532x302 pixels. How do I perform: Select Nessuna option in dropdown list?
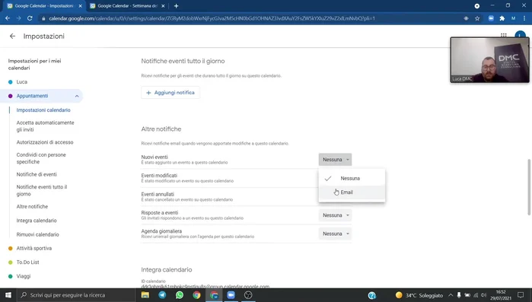point(352,178)
